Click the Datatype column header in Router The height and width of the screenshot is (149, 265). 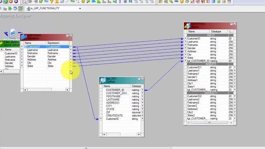pos(219,31)
